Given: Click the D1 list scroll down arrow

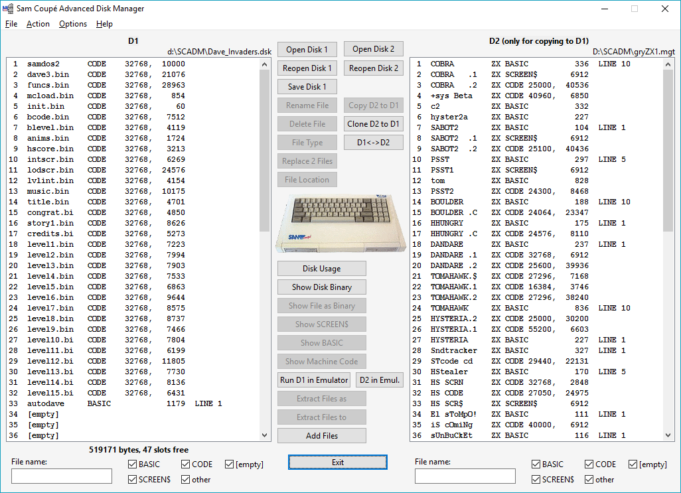Looking at the screenshot, I should tap(264, 435).
